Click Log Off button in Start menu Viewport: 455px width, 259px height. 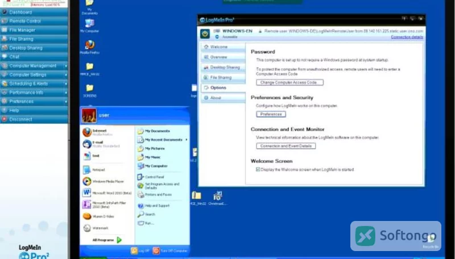click(140, 251)
